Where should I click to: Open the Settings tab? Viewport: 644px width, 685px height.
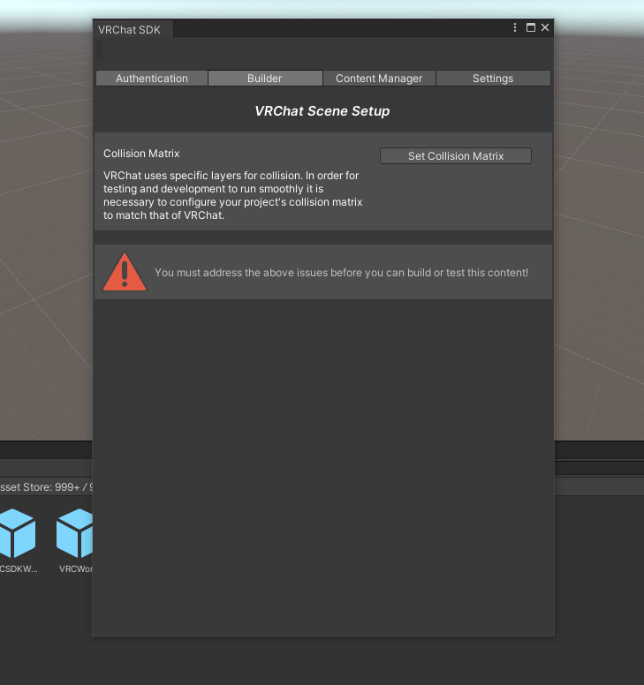point(493,79)
